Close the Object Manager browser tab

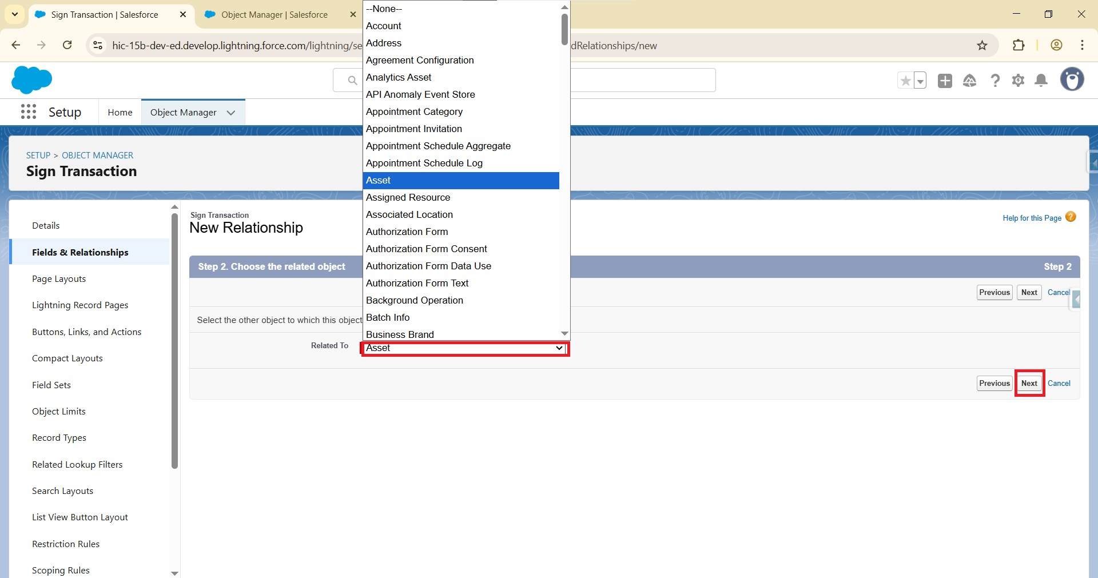[353, 14]
